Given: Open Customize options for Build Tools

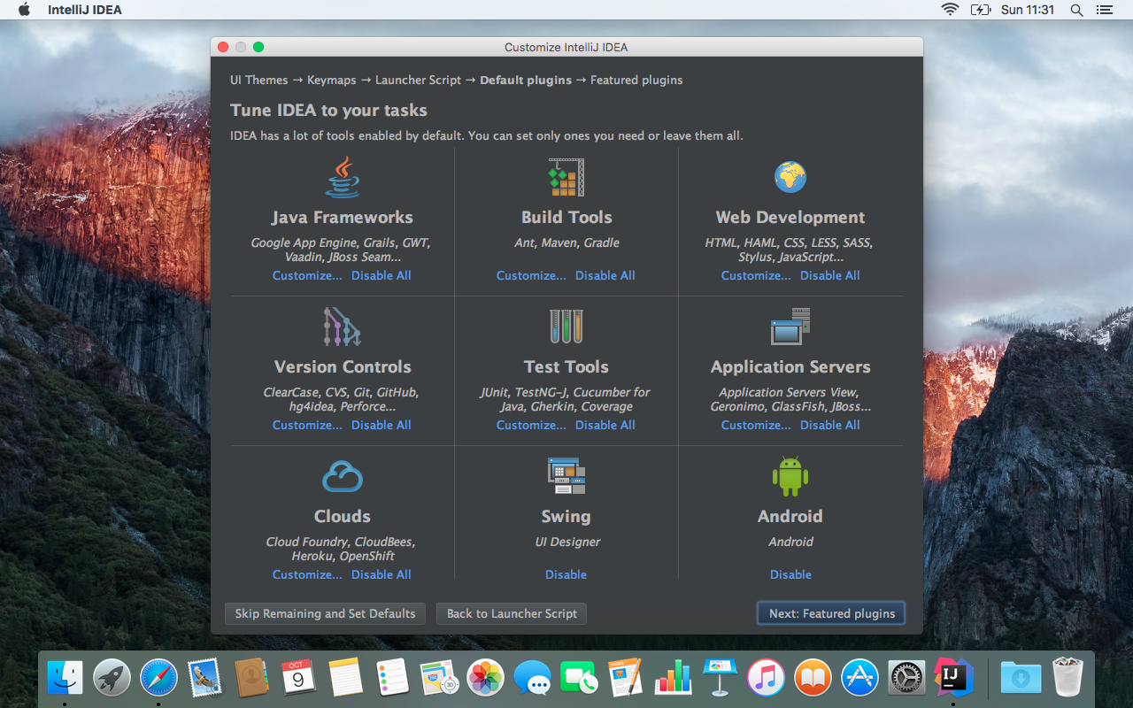Looking at the screenshot, I should tap(531, 275).
